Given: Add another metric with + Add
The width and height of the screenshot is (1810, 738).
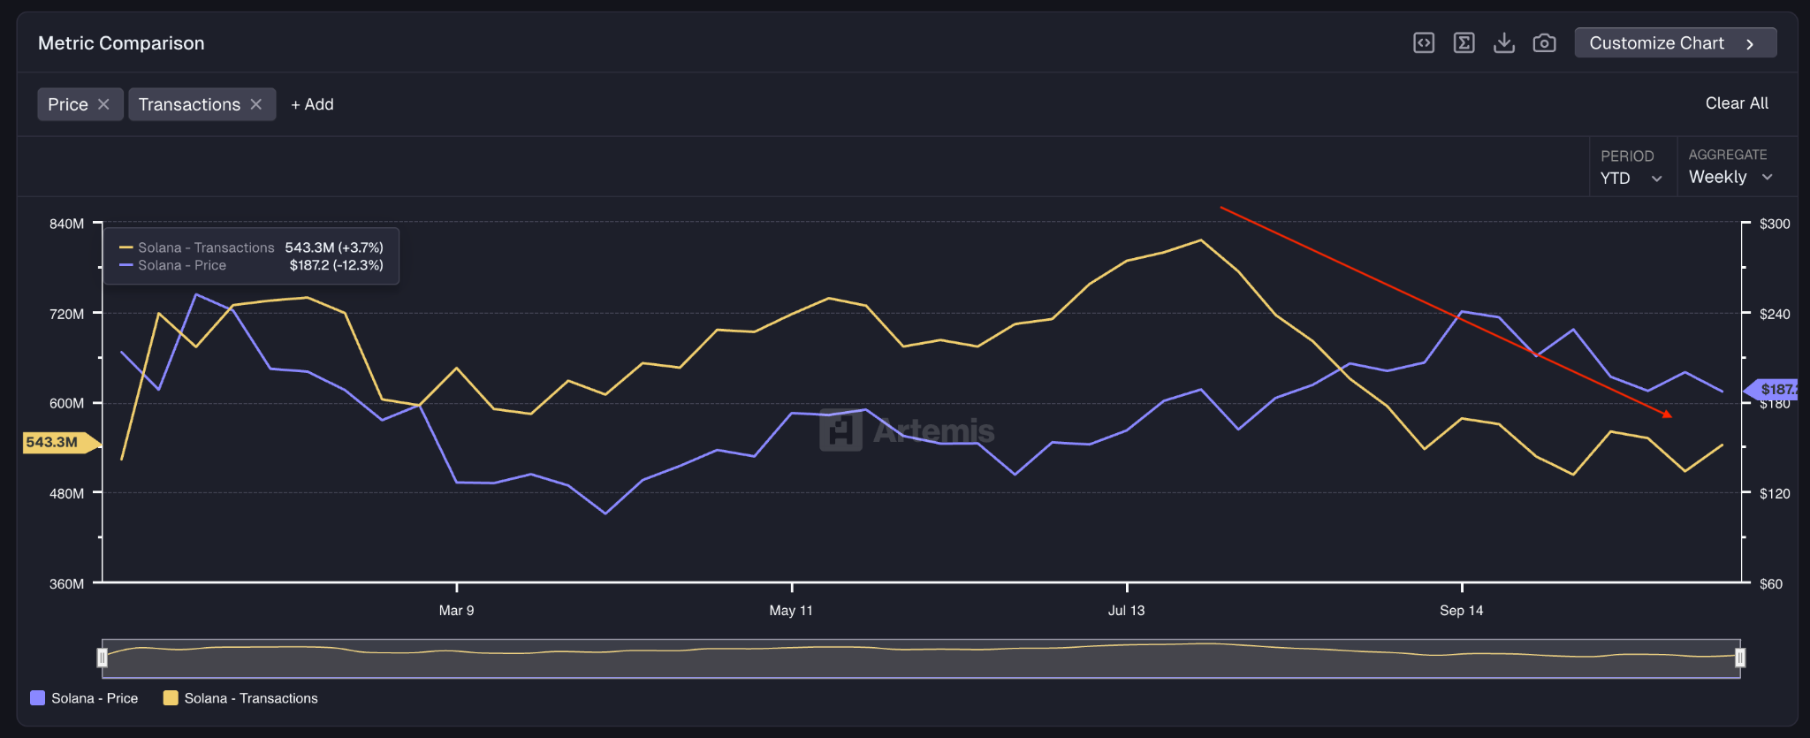Looking at the screenshot, I should tap(312, 104).
